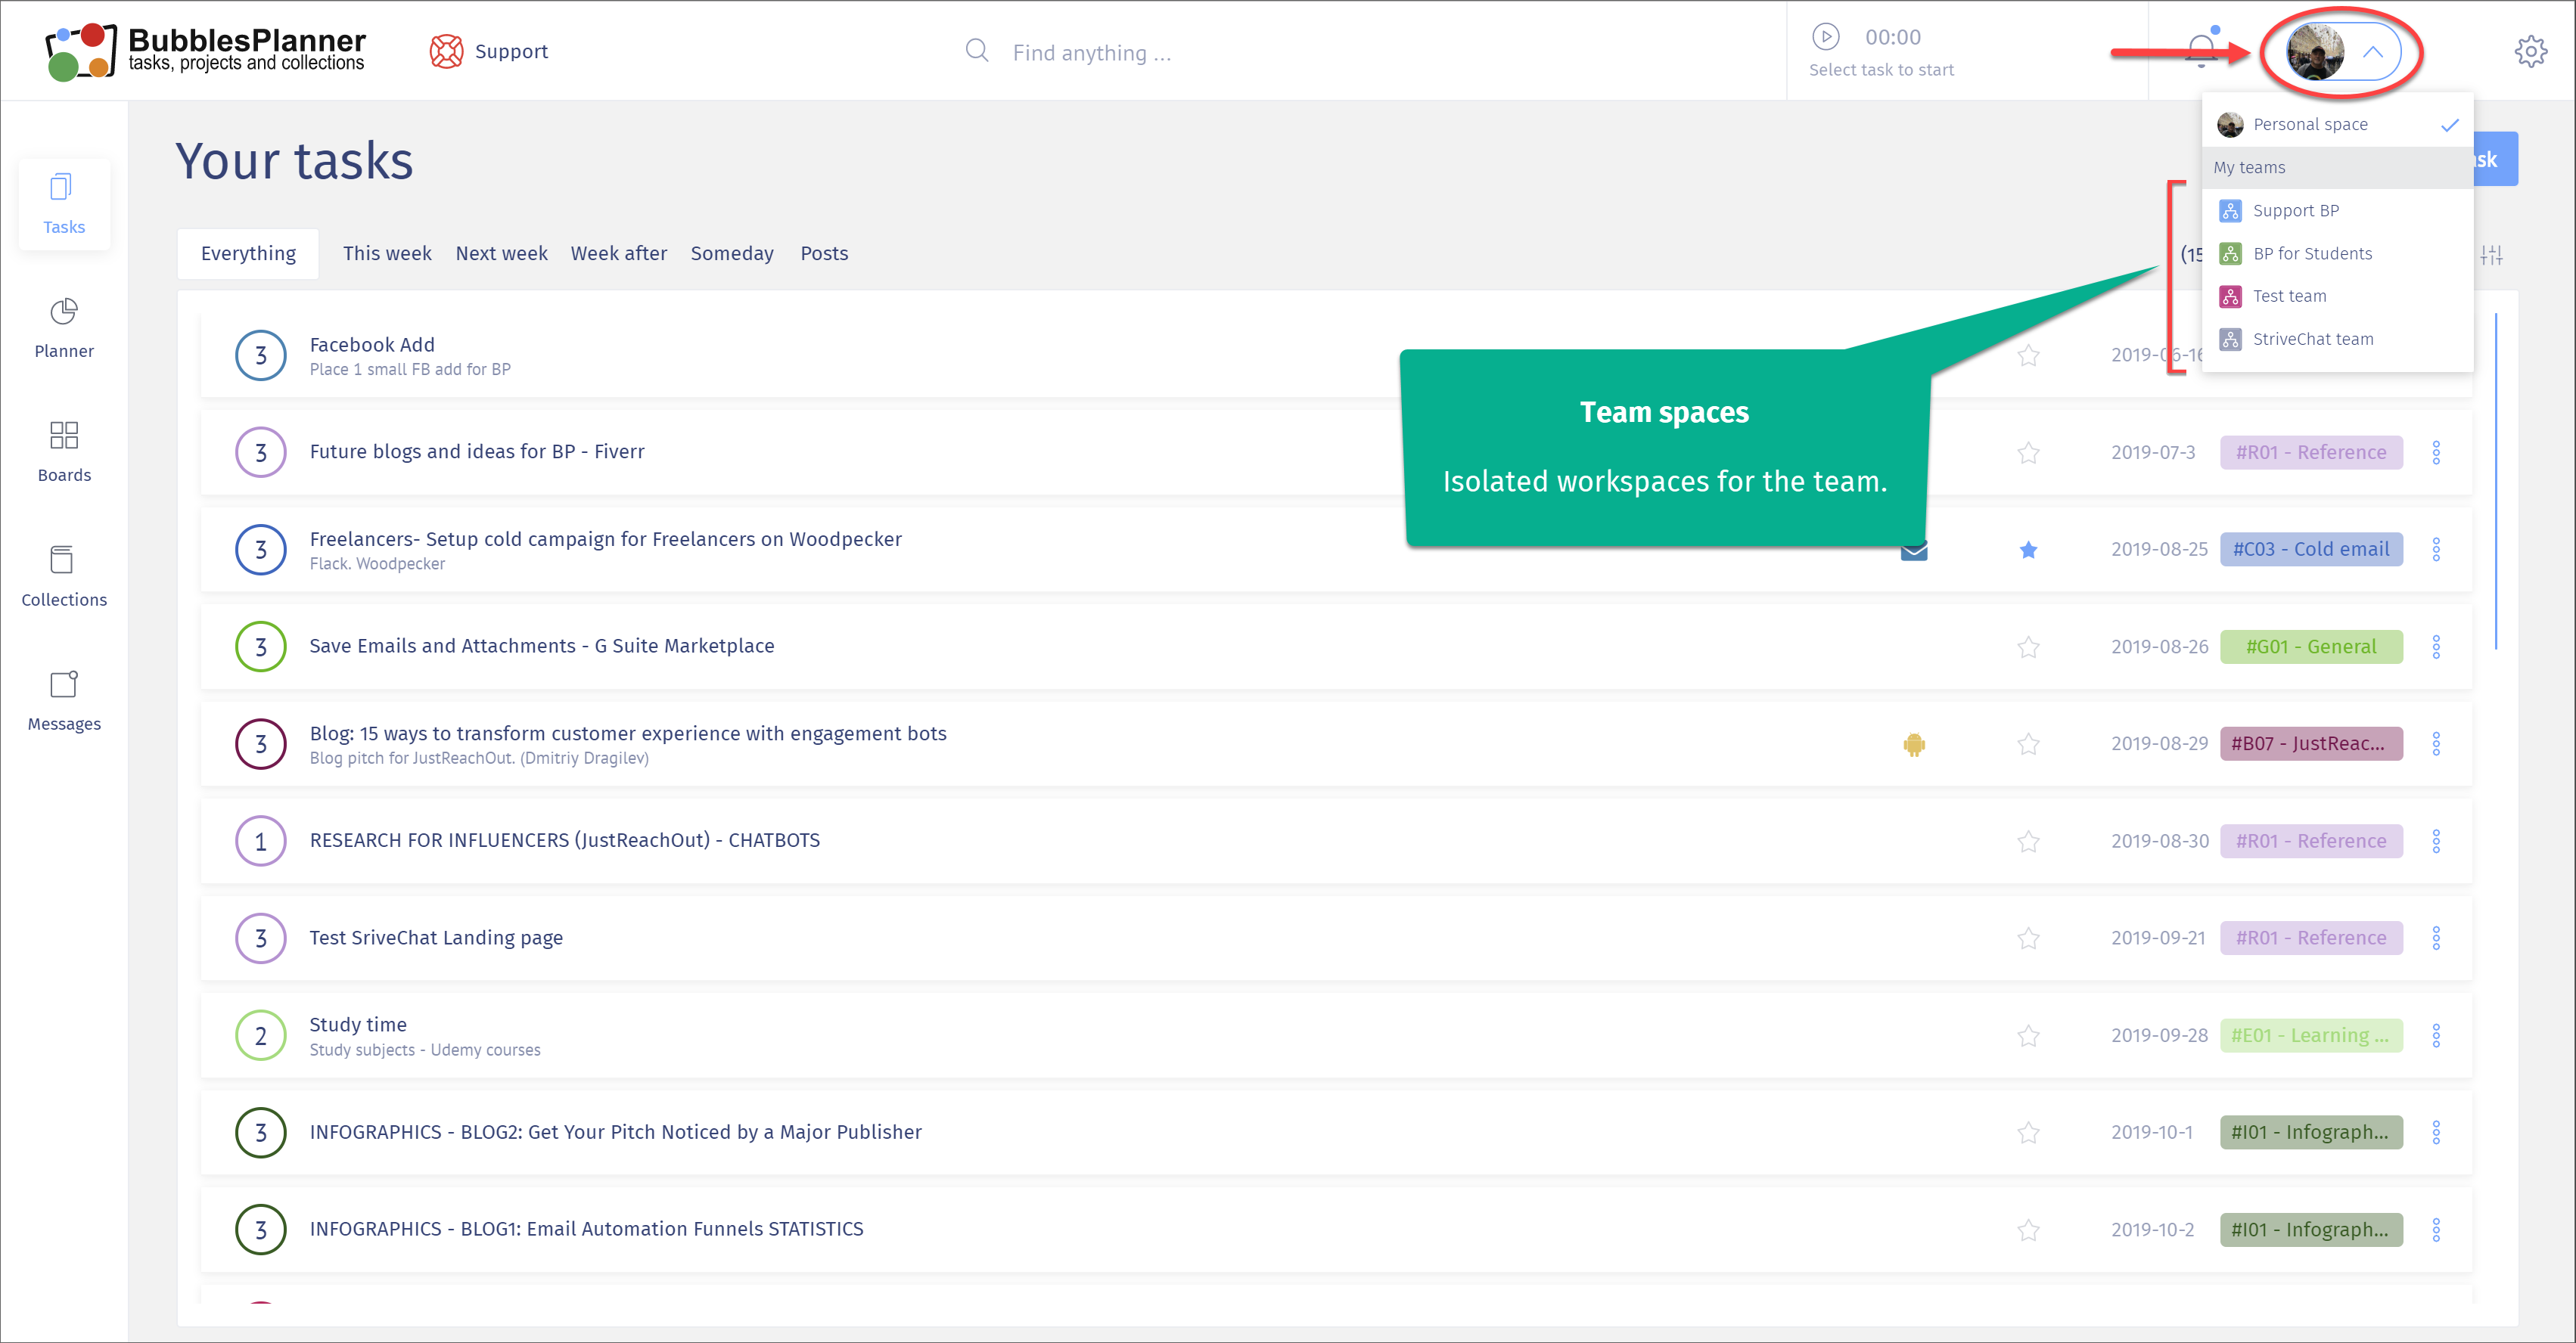Switch to StriveChat team space
2576x1343 pixels.
tap(2338, 340)
